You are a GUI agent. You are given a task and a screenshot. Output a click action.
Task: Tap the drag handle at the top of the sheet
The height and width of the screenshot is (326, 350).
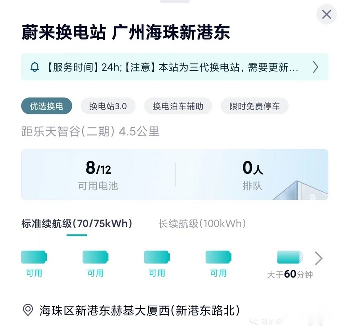(175, 1)
